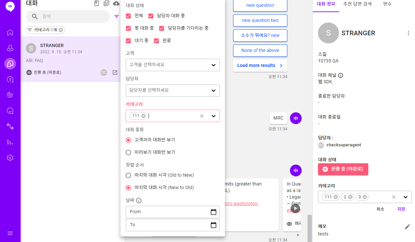Click the cloud download icon
Viewport: 415px width, 242px height.
[x=116, y=4]
